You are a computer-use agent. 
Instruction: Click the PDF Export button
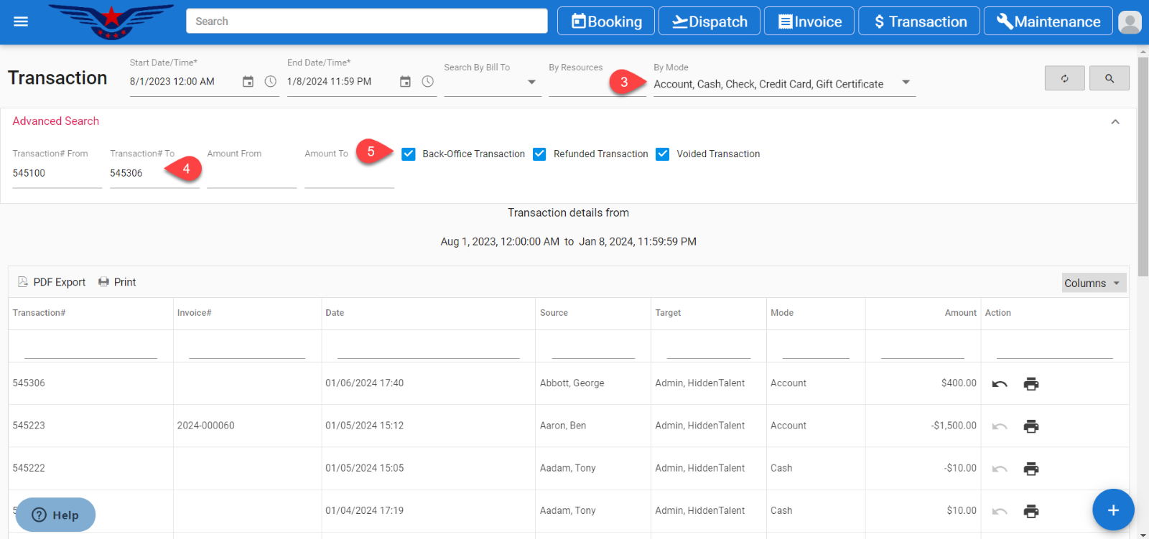(52, 282)
